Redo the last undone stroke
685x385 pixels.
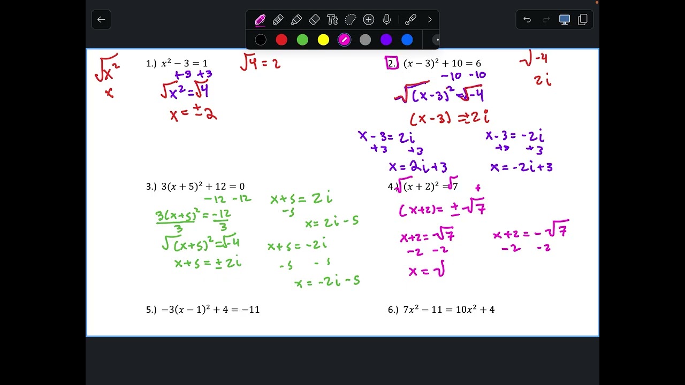pos(546,20)
